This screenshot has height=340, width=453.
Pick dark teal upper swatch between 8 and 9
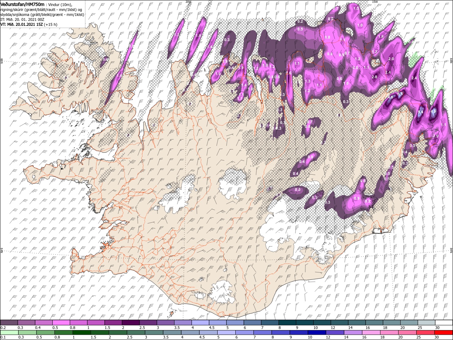pyautogui.click(x=287, y=322)
